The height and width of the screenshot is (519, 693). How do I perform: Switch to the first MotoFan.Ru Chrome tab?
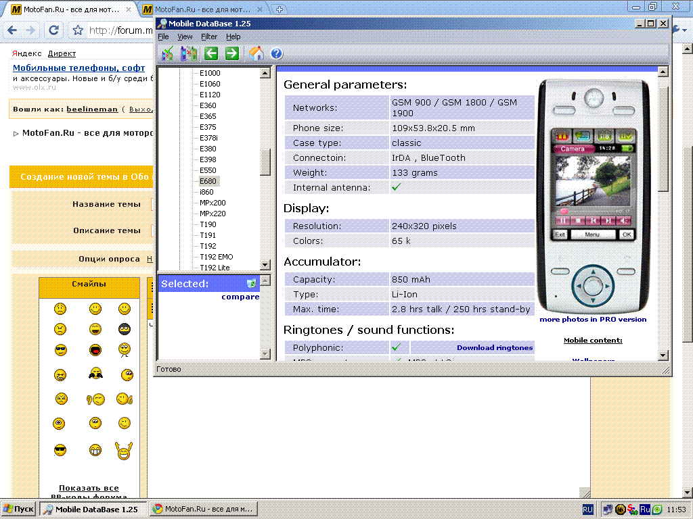(x=70, y=9)
